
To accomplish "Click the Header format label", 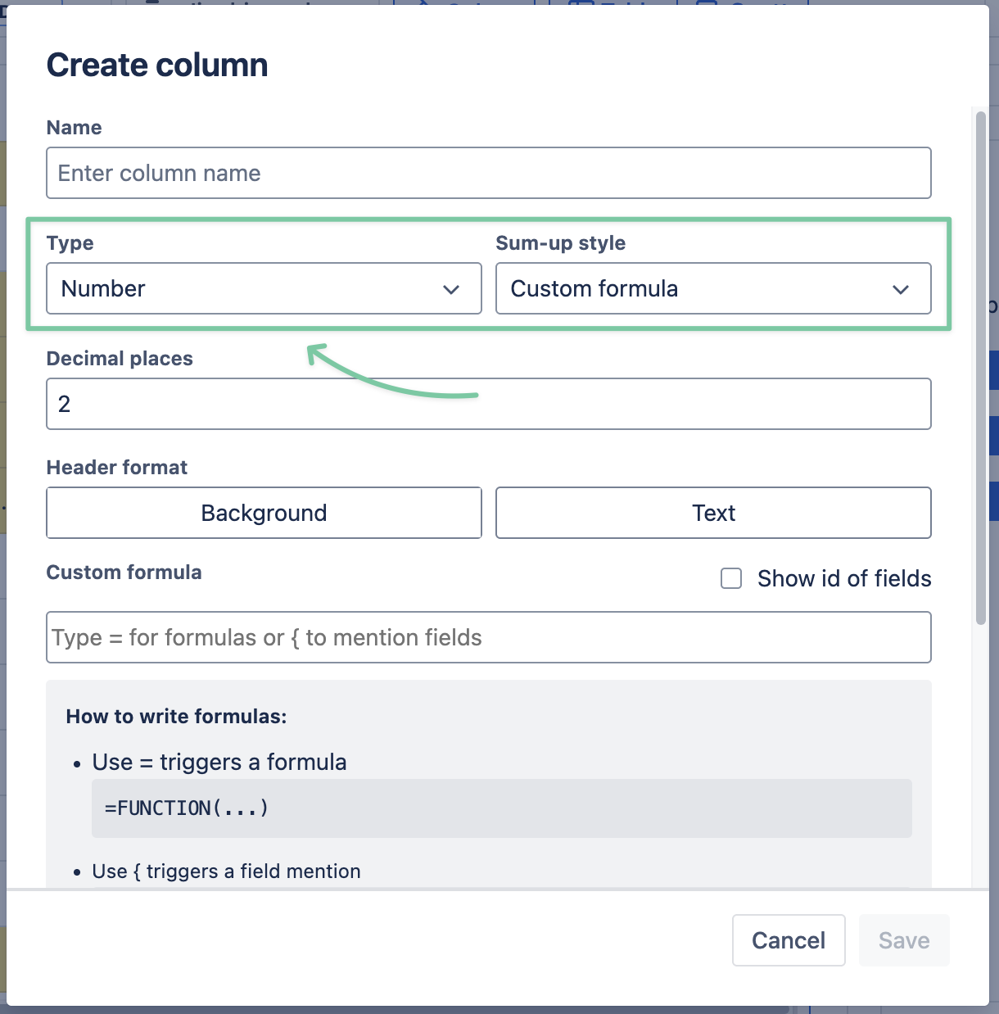I will (117, 468).
